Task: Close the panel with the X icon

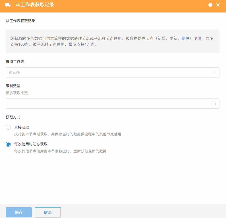Action: tap(218, 5)
